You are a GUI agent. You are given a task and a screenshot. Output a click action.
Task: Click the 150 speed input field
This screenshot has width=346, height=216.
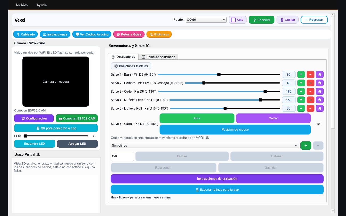point(122,156)
